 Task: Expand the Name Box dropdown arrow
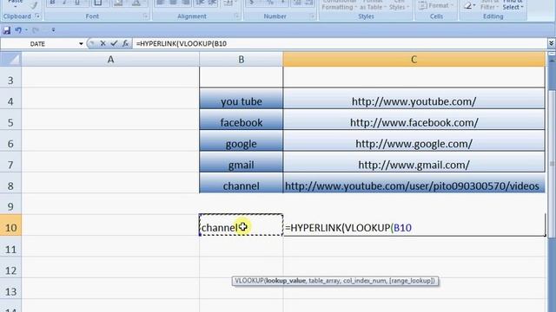click(x=81, y=44)
